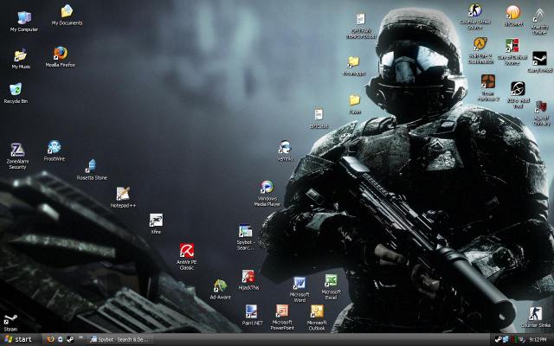Open the Windows Start menu
554x346 pixels.
tap(19, 339)
